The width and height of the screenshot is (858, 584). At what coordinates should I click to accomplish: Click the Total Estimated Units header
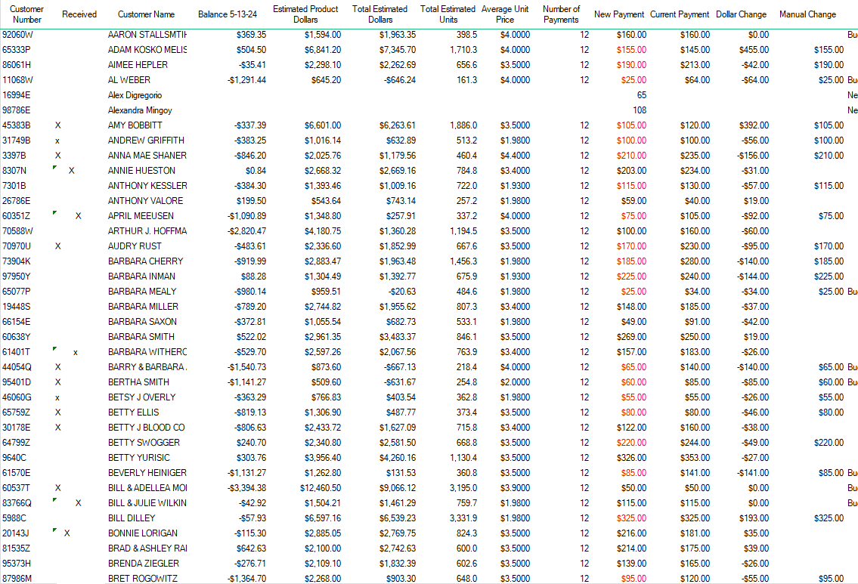[x=448, y=14]
